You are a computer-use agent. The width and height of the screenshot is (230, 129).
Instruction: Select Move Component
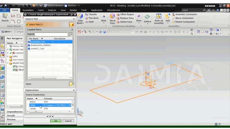pyautogui.click(x=183, y=18)
